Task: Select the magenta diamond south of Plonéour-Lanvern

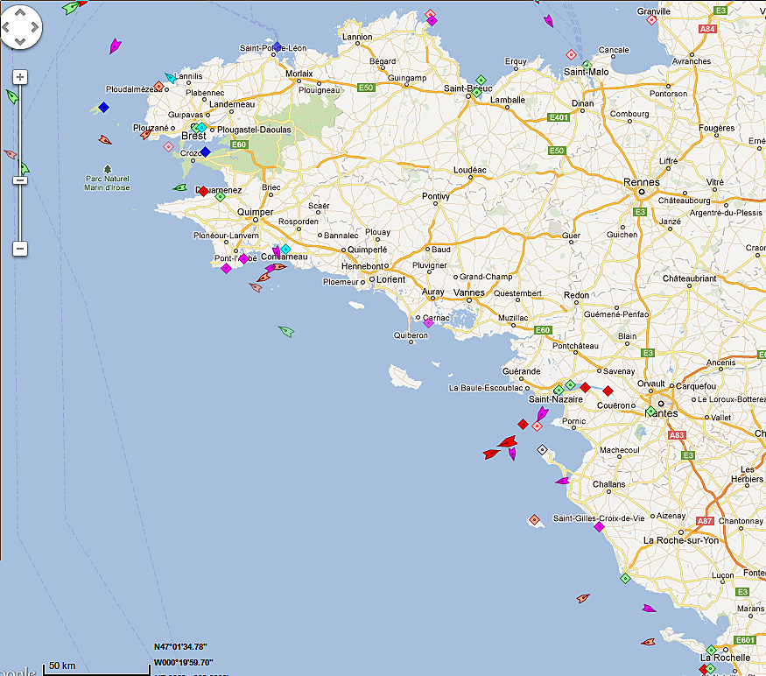Action: click(226, 268)
